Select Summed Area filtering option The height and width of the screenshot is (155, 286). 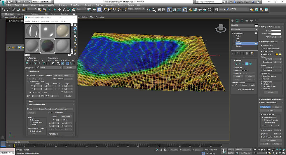pos(30,122)
